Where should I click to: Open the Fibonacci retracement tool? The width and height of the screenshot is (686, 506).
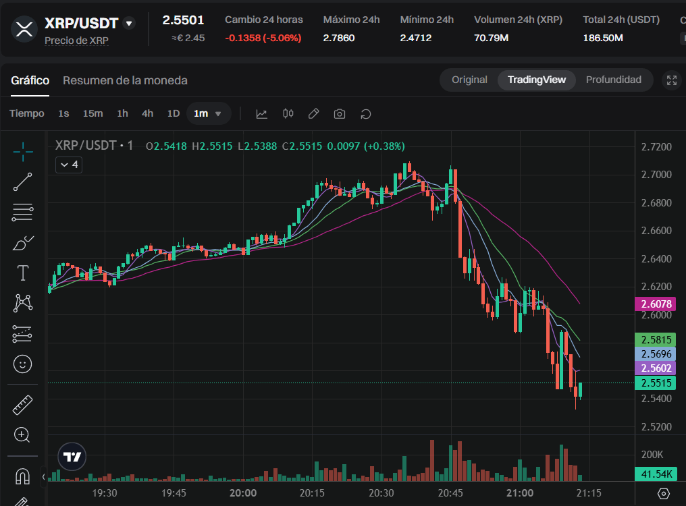point(23,213)
